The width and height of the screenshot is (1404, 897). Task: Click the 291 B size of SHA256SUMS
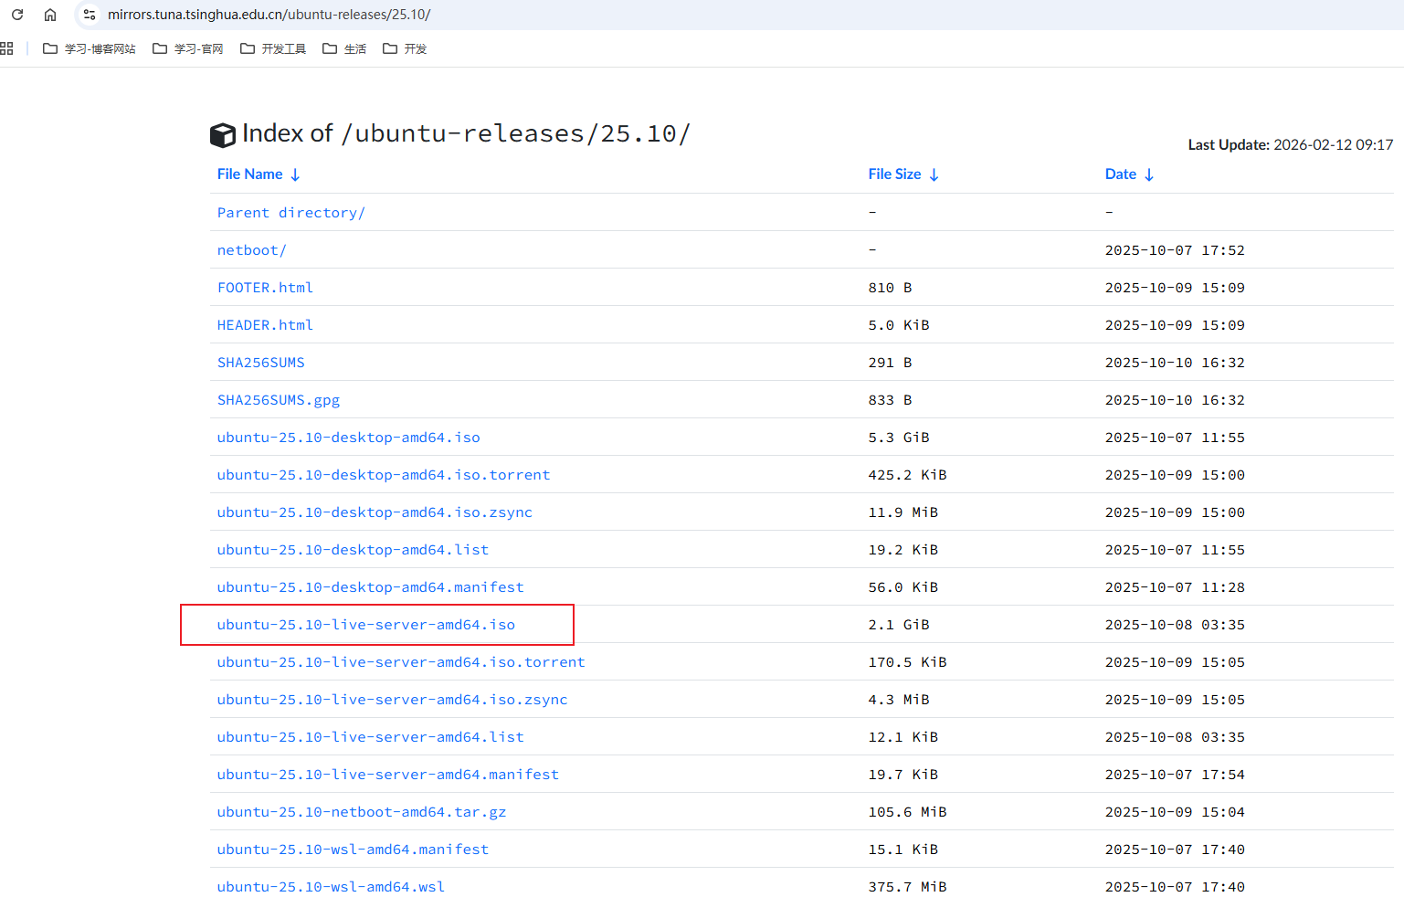tap(890, 363)
